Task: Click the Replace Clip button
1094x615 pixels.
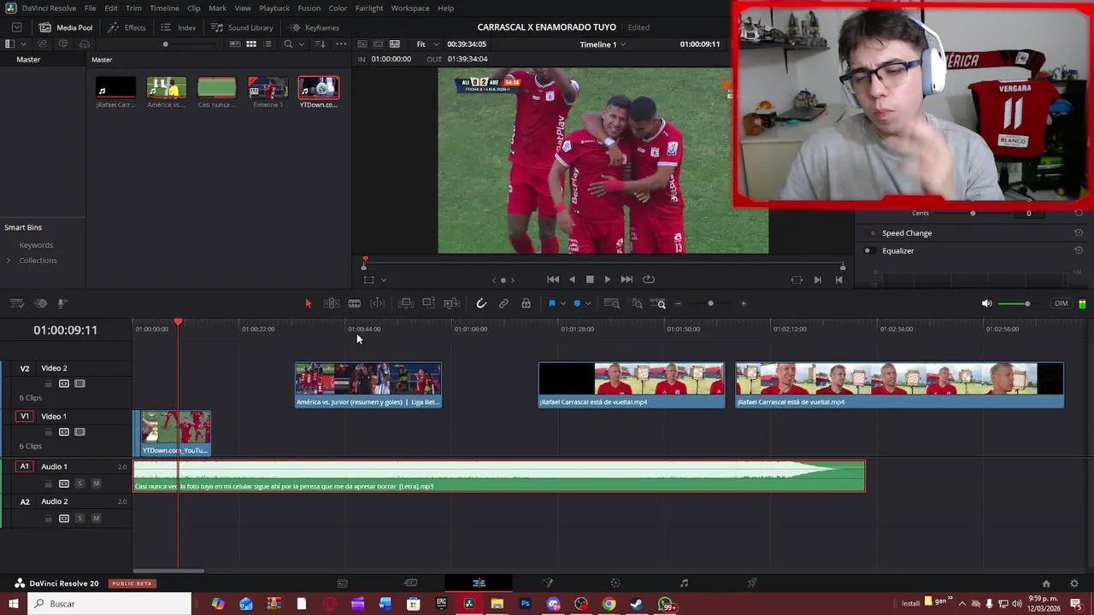Action: pyautogui.click(x=452, y=303)
